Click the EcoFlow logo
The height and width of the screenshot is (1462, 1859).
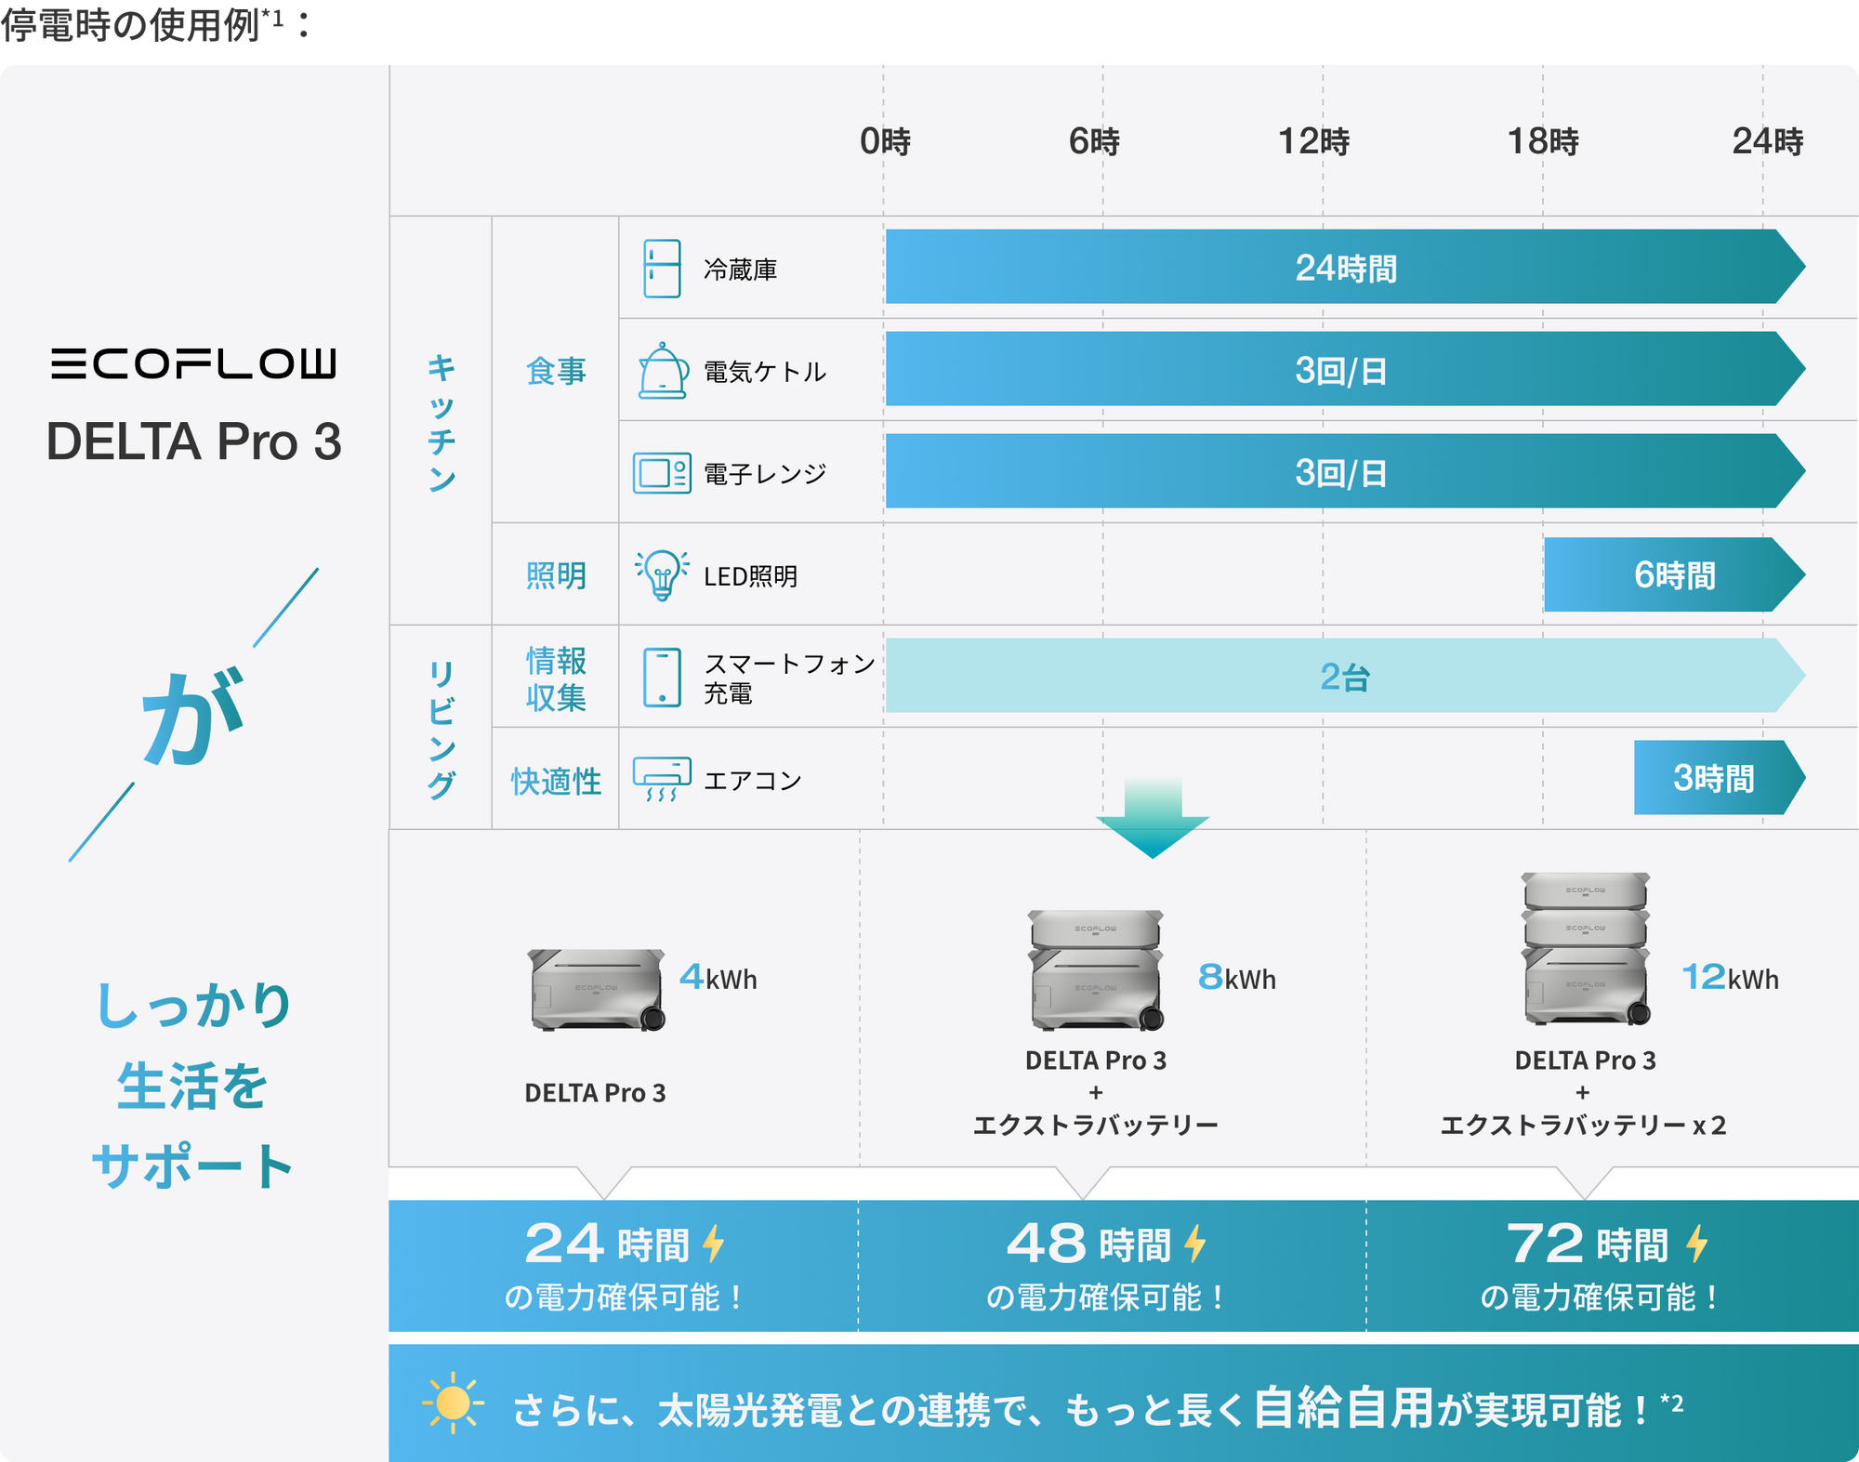point(193,363)
